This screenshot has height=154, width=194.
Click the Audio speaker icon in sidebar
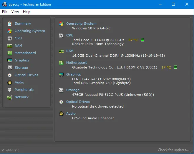pyautogui.click(x=10, y=83)
